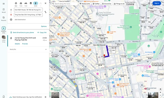
Task: Open Yi Yat Hin restaurant marker
Action: 108,32
